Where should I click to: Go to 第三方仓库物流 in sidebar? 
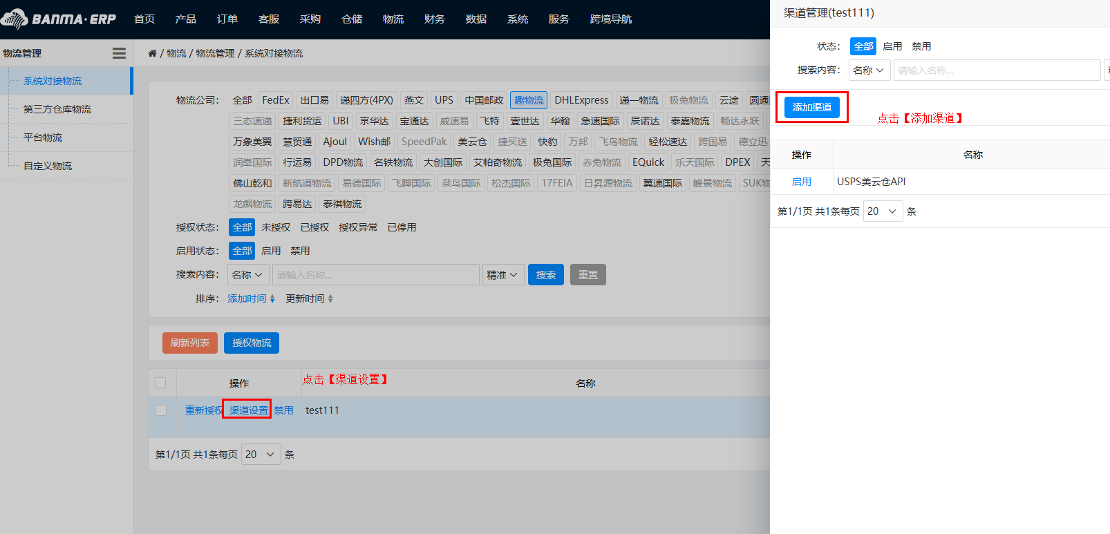click(x=57, y=109)
